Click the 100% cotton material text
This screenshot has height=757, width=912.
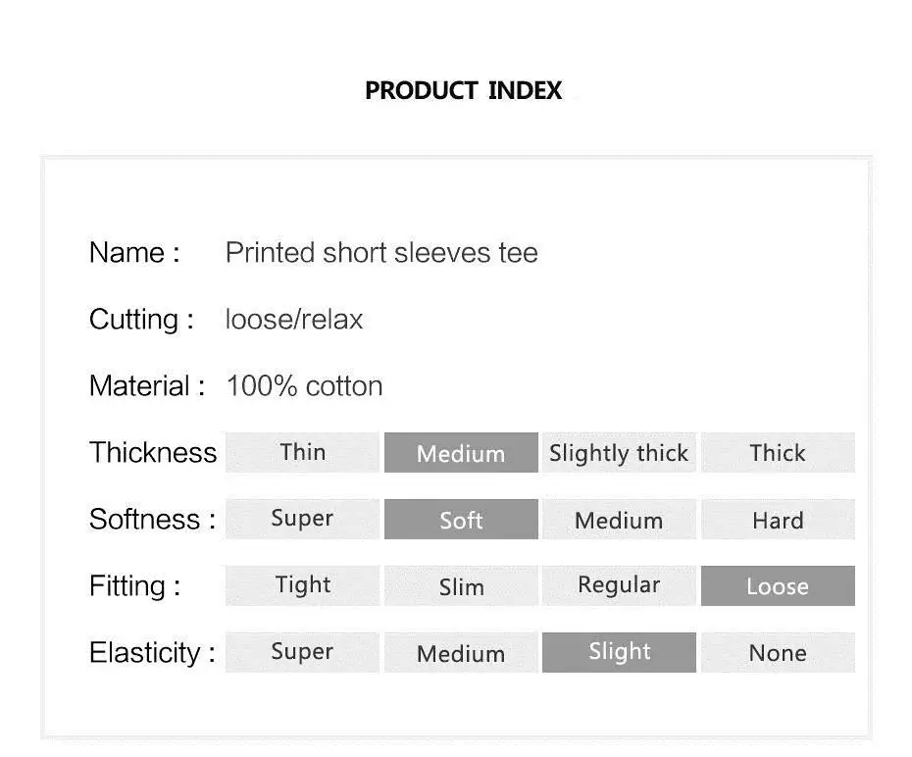coord(304,386)
